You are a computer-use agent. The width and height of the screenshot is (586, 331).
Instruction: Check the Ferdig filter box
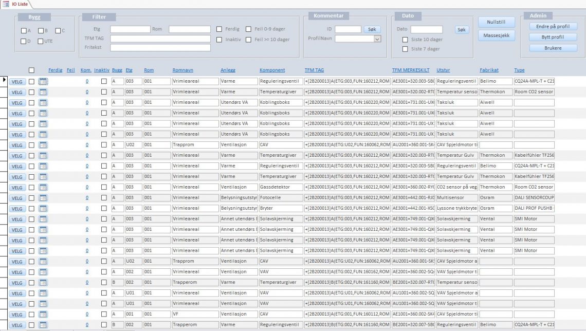(219, 29)
